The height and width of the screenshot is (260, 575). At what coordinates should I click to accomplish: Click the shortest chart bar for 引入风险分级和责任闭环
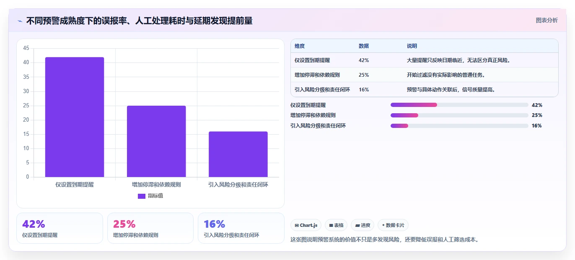(x=238, y=154)
